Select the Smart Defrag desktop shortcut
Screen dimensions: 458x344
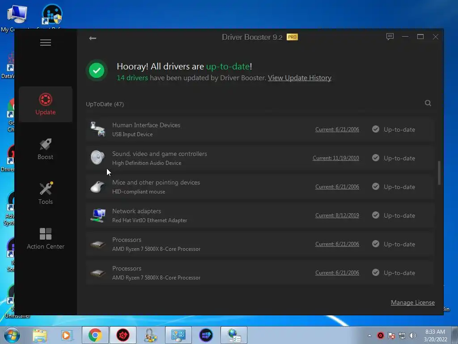(x=52, y=17)
